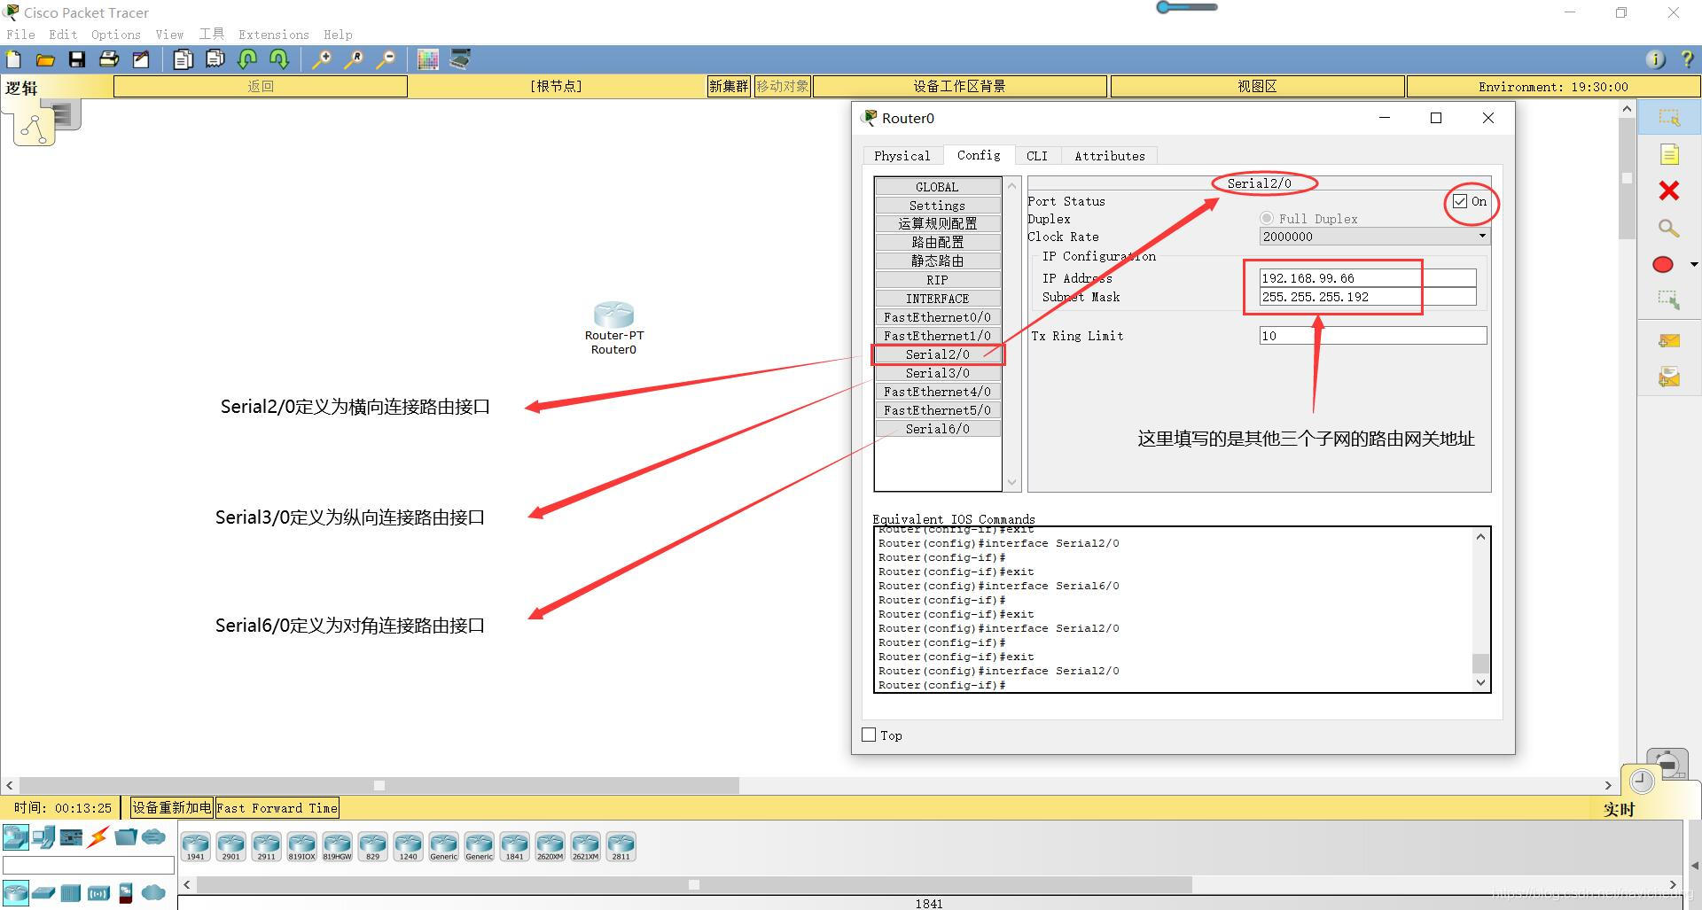This screenshot has height=910, width=1702.
Task: Click the Fast Forward Time button
Action: (277, 807)
